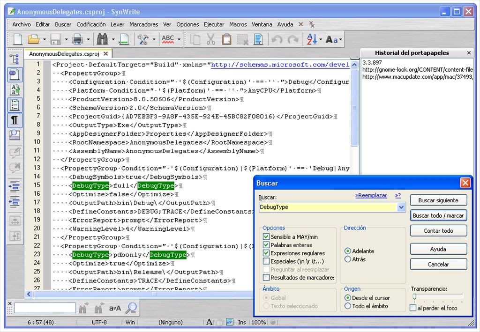This screenshot has width=480, height=332.
Task: Enable 'al perder el foco' checkbox
Action: (x=413, y=308)
